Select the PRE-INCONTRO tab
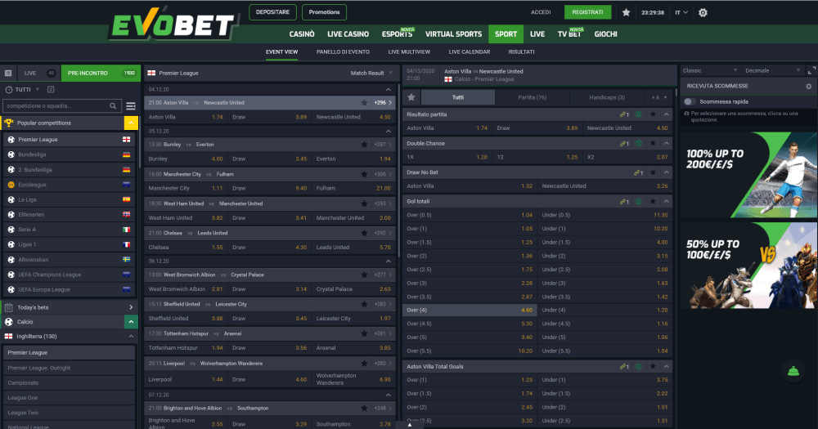The width and height of the screenshot is (818, 429). pyautogui.click(x=101, y=73)
